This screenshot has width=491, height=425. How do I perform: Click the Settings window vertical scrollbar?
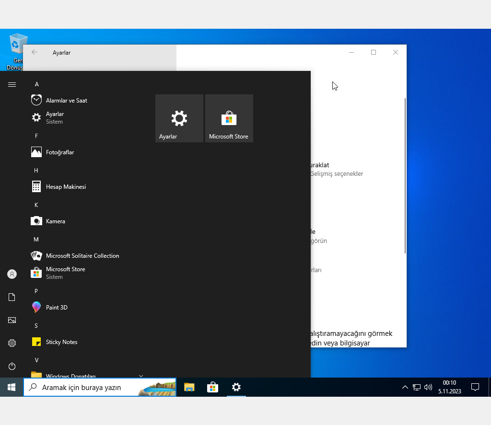click(405, 175)
